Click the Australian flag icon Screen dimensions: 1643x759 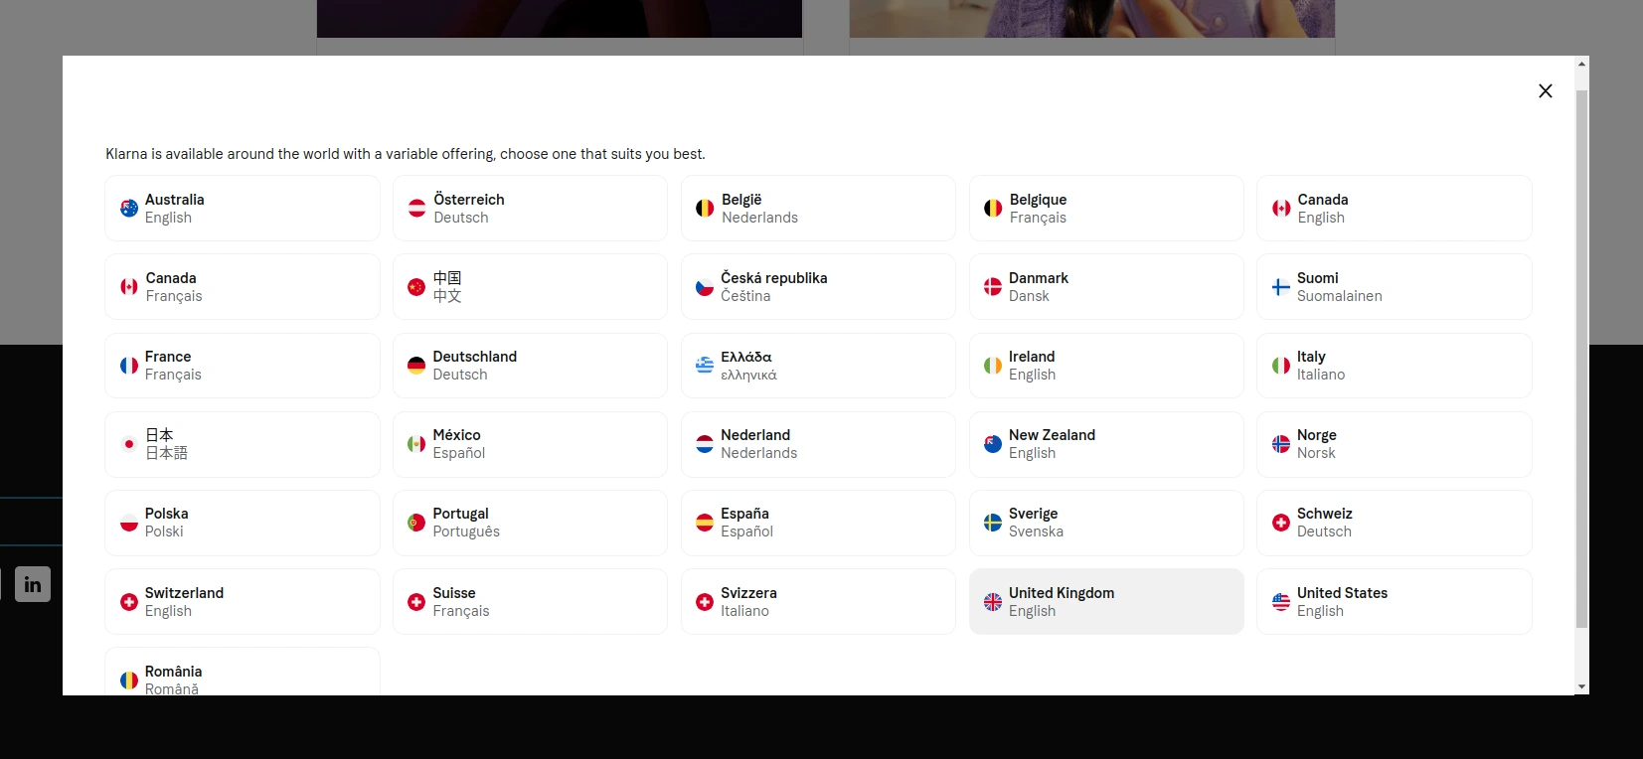click(x=129, y=209)
